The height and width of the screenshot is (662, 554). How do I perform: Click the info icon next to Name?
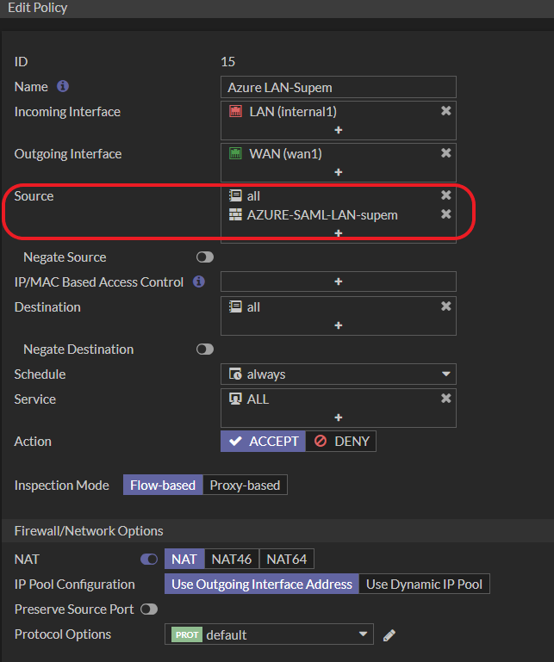[x=63, y=87]
